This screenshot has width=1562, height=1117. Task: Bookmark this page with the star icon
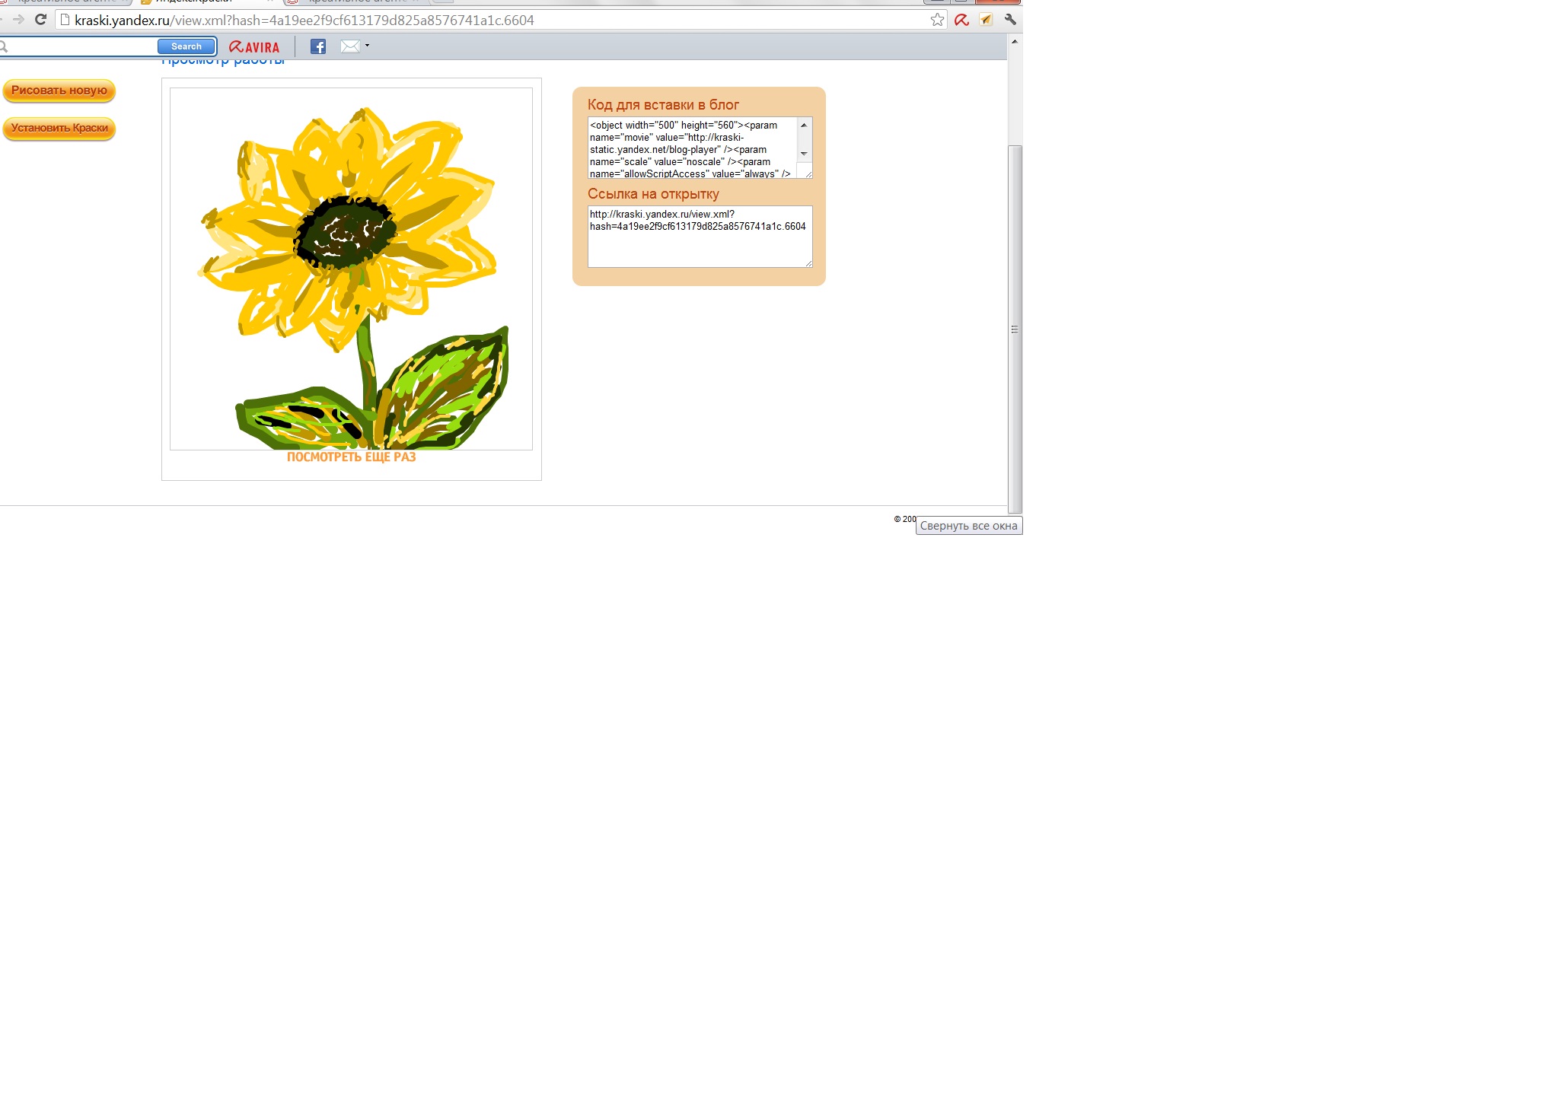(937, 20)
